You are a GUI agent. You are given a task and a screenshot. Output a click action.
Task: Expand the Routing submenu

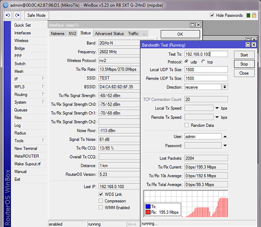click(x=43, y=94)
